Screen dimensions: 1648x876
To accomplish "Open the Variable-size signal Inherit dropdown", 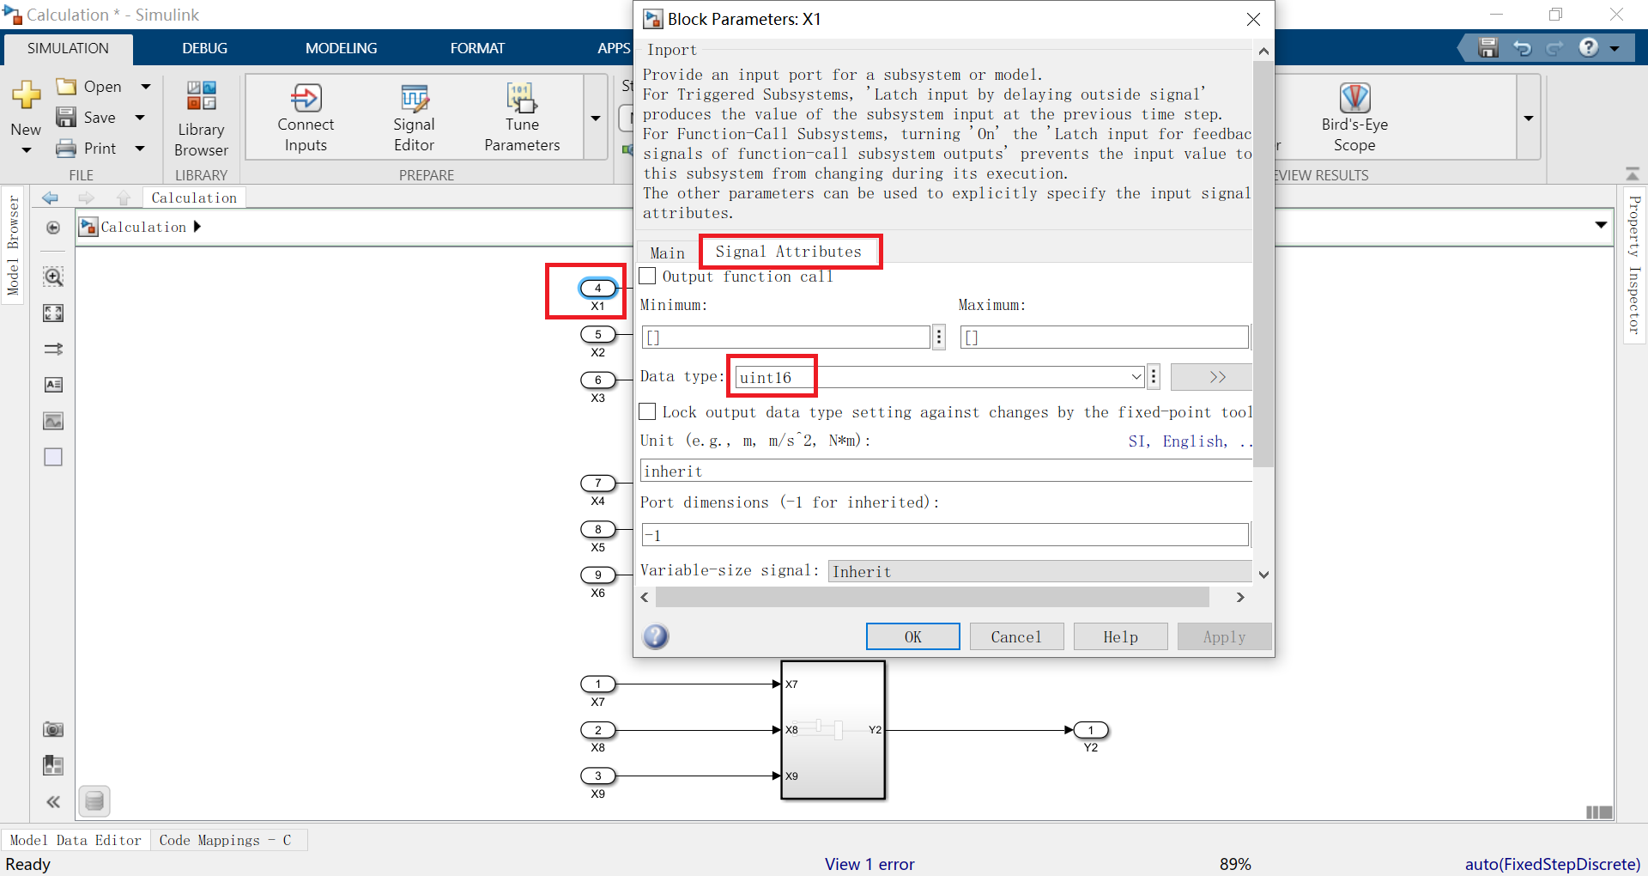I will [x=1039, y=572].
